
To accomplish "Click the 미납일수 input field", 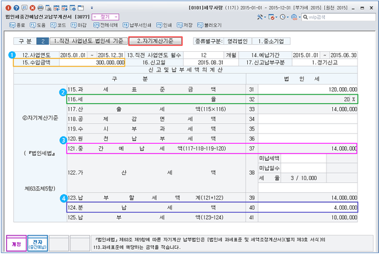I will (x=303, y=168).
